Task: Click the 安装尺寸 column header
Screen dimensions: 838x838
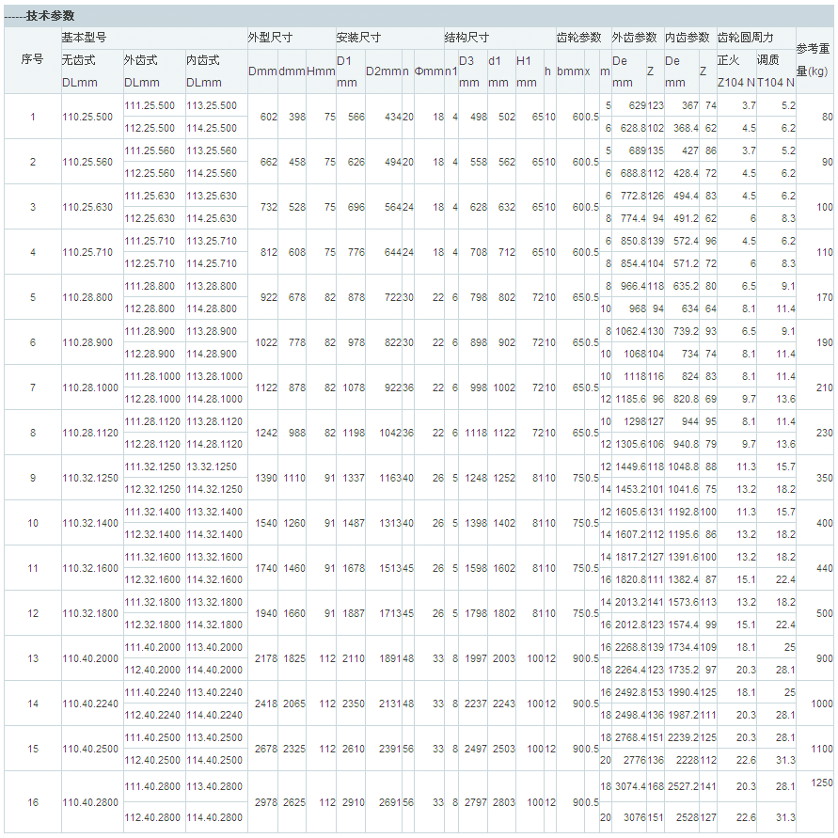Action: click(x=358, y=38)
